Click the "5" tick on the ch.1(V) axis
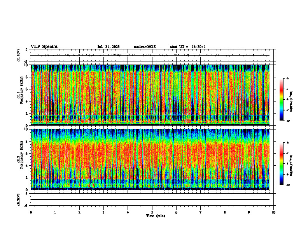This screenshot has height=238, width=308. pos(27,49)
